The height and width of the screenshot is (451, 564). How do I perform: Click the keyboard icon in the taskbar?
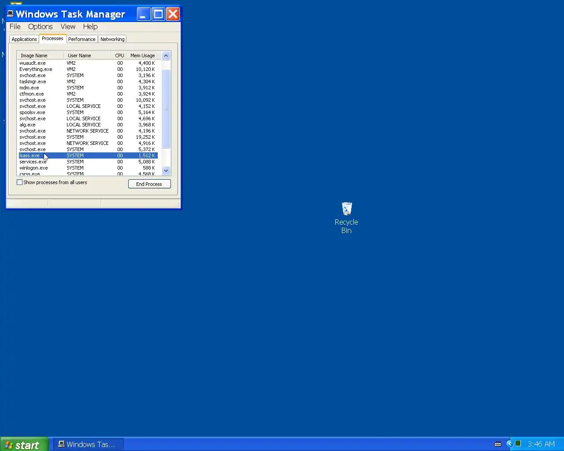[498, 444]
